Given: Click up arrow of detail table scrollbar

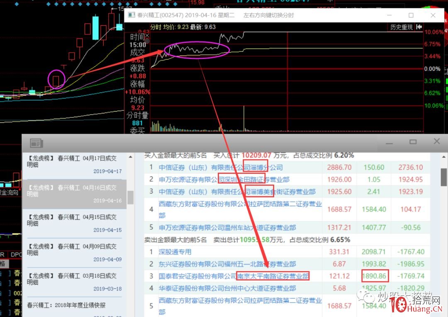Looking at the screenshot, I should tap(443, 157).
